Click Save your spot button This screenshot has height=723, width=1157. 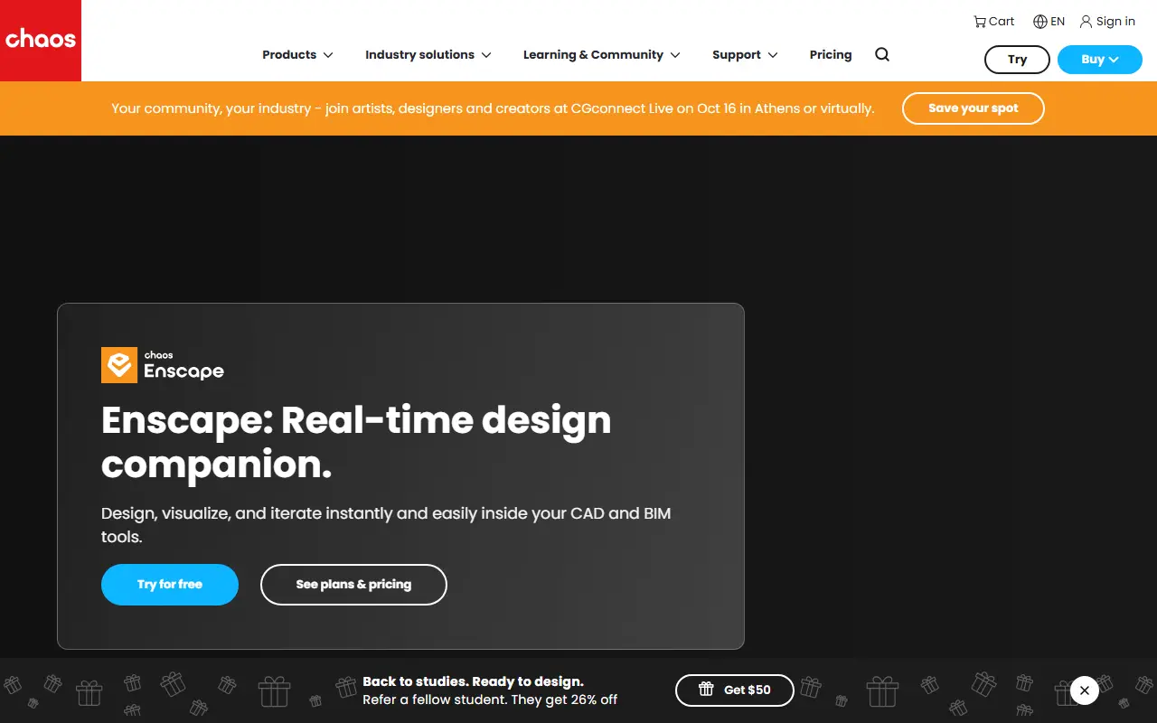(x=974, y=108)
